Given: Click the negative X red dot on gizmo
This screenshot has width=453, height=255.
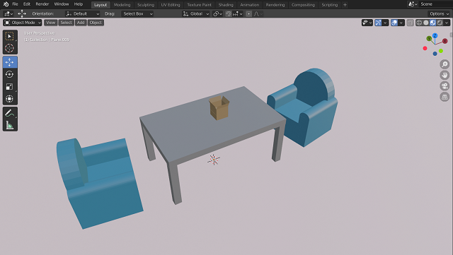Looking at the screenshot, I should (425, 48).
